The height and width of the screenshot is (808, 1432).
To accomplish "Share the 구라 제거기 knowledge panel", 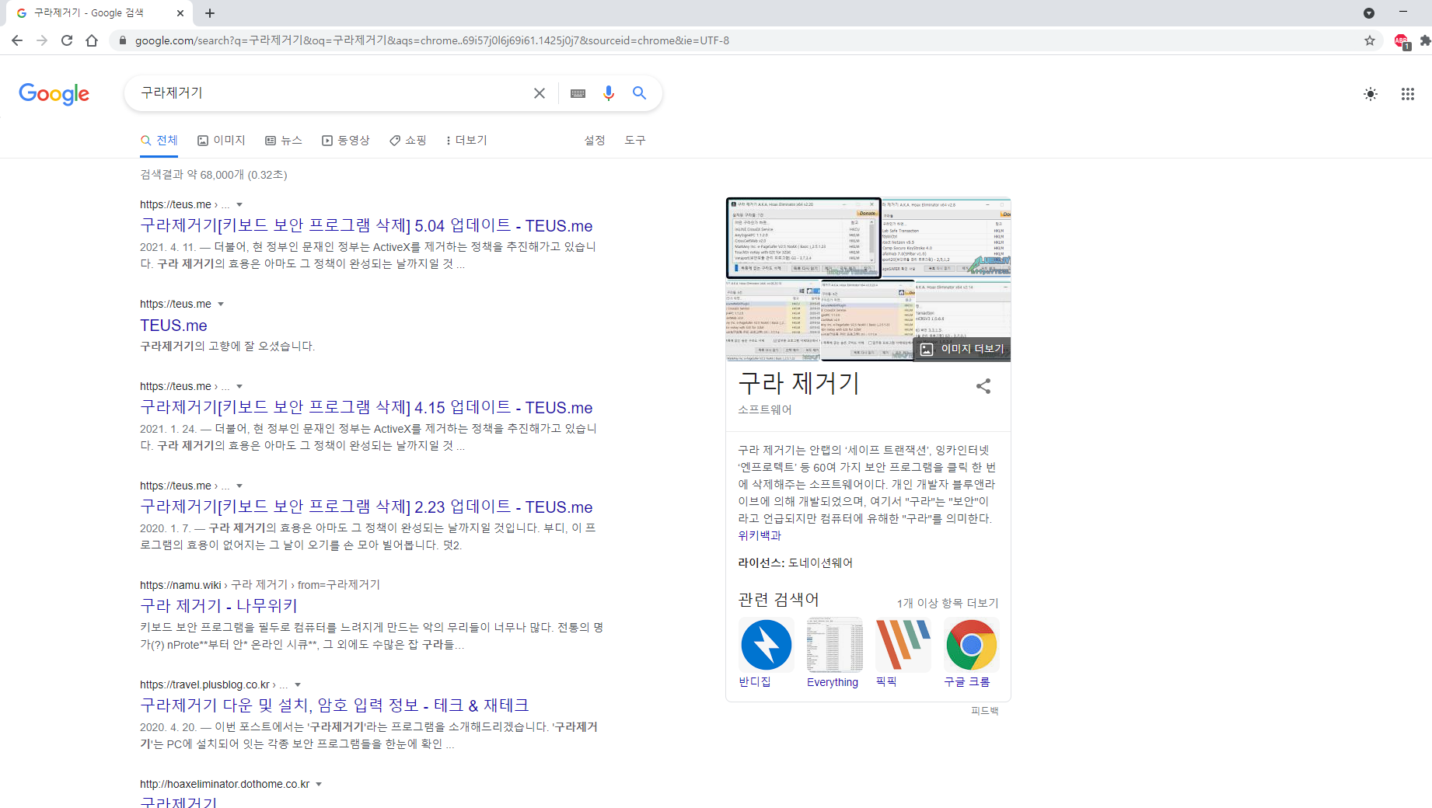I will tap(983, 386).
